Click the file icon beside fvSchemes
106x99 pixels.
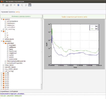click(x=6, y=23)
